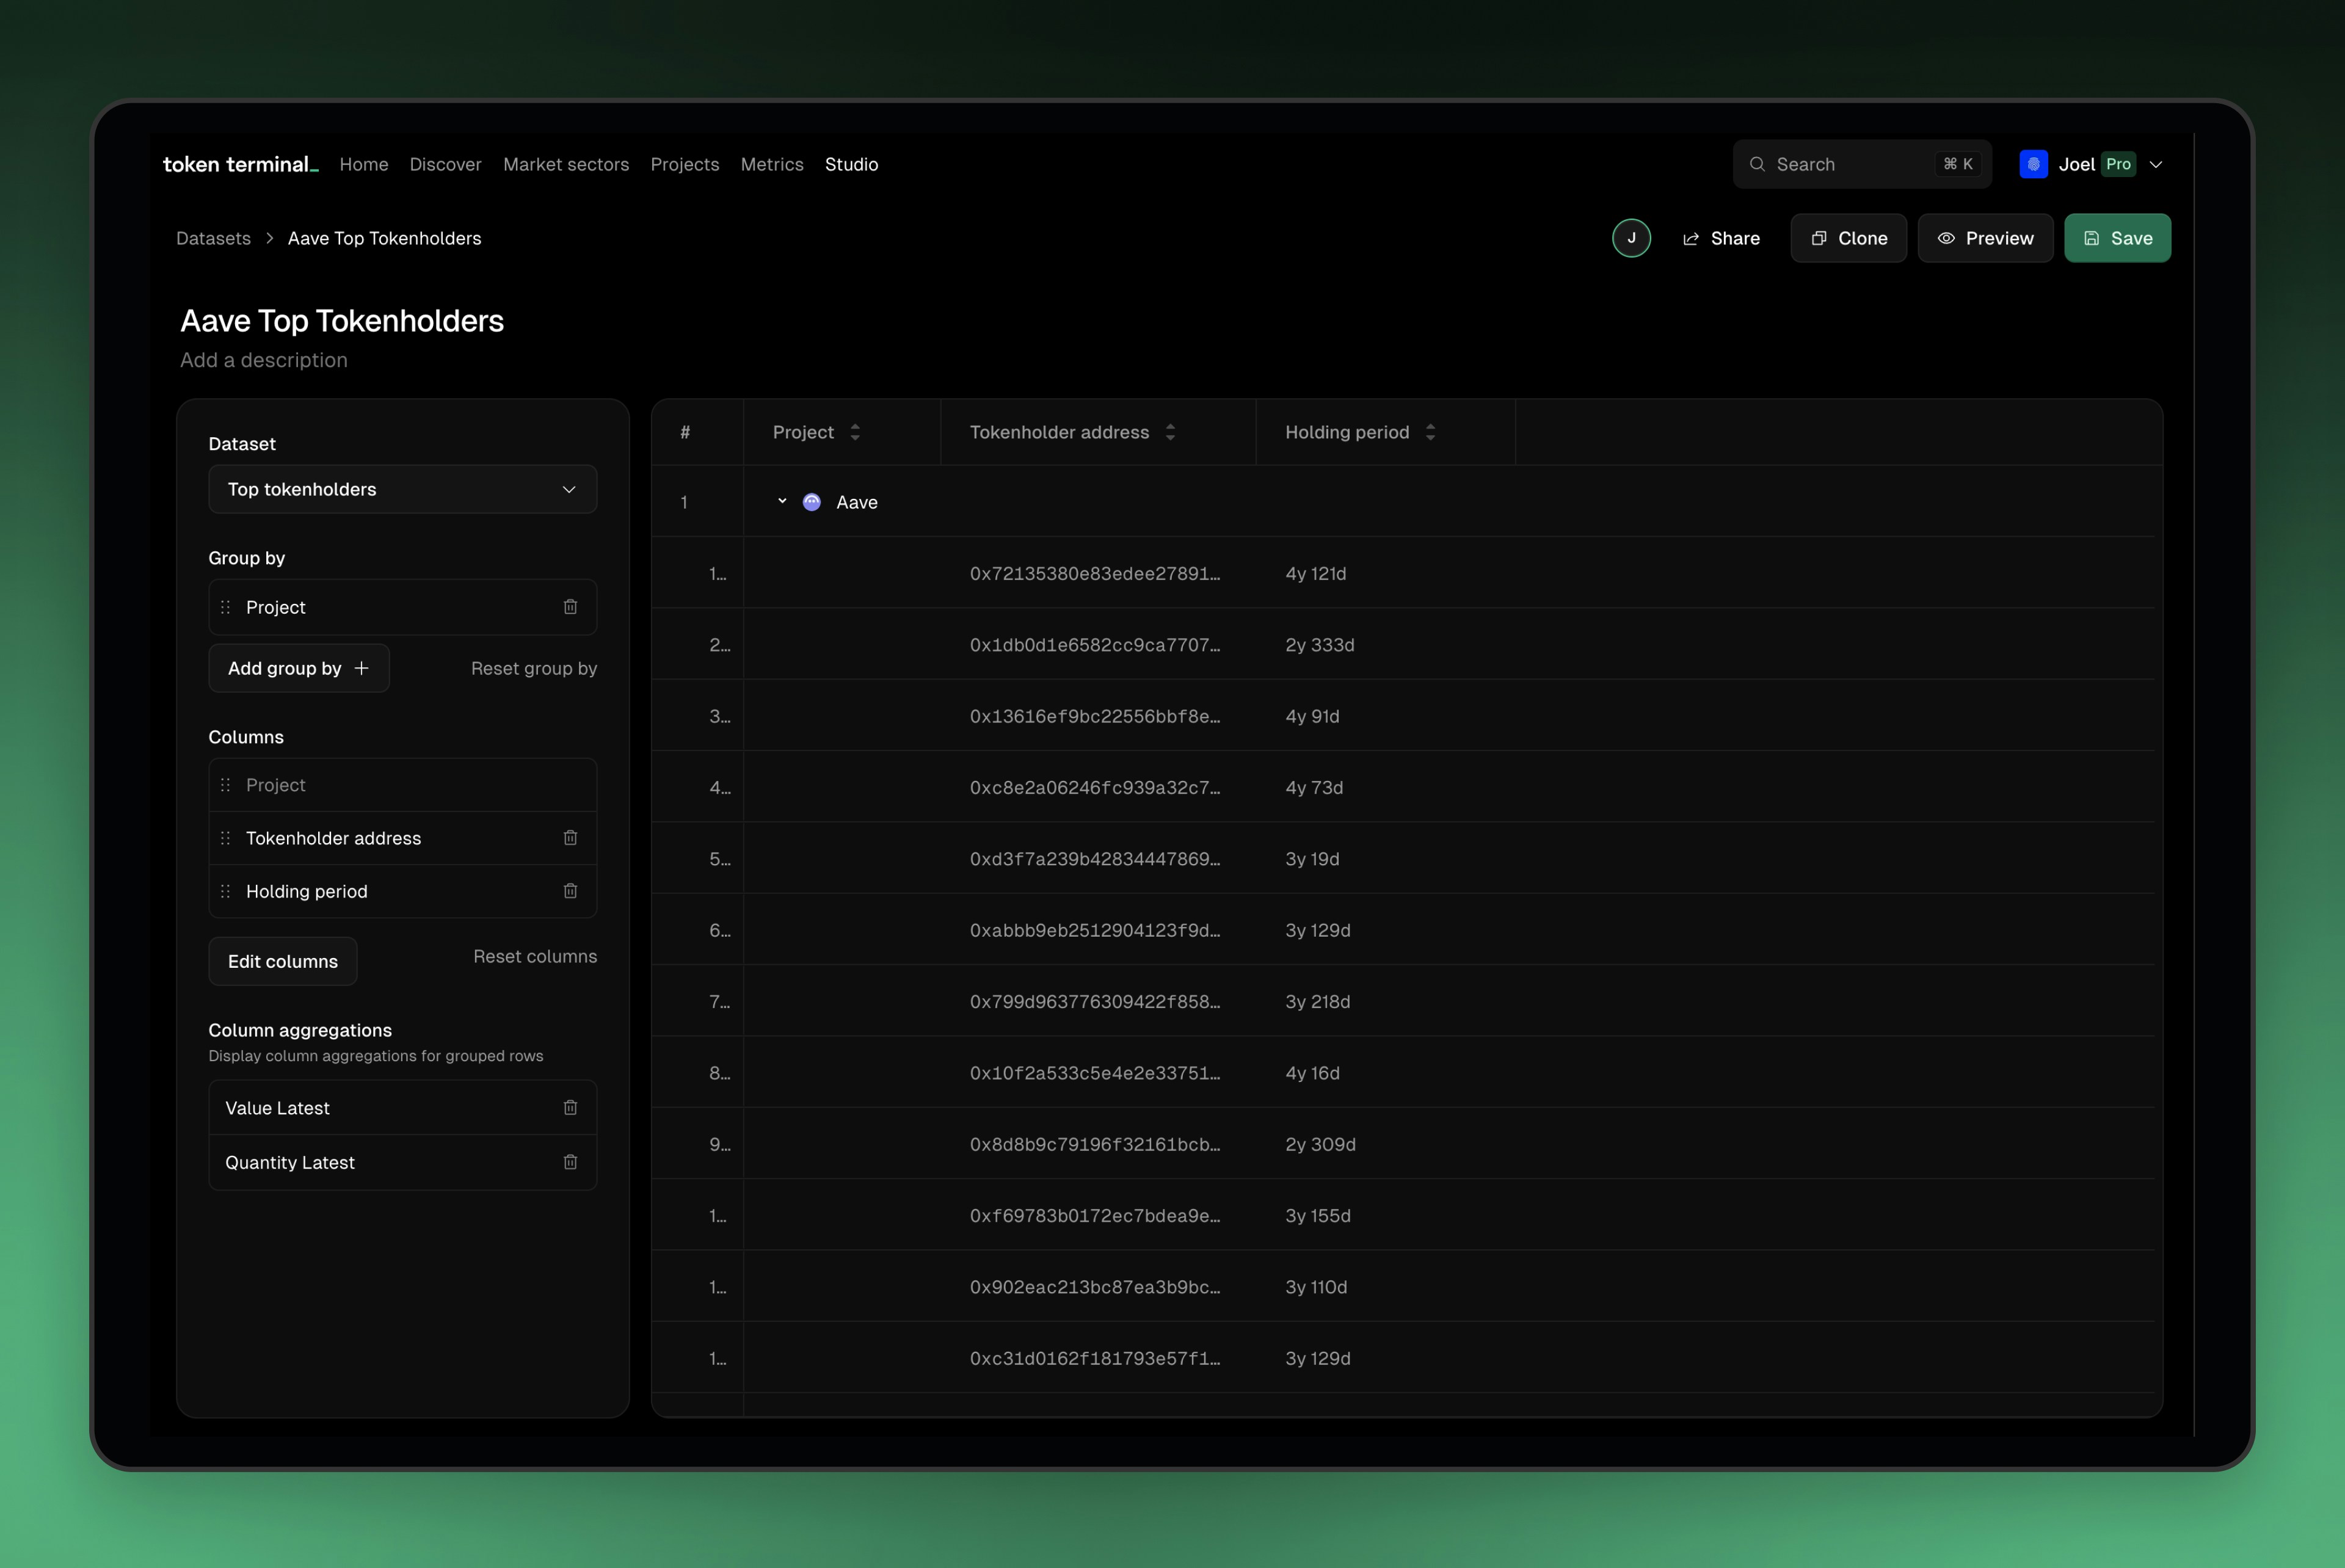Click Reset columns link
The image size is (2345, 1568).
coord(535,956)
